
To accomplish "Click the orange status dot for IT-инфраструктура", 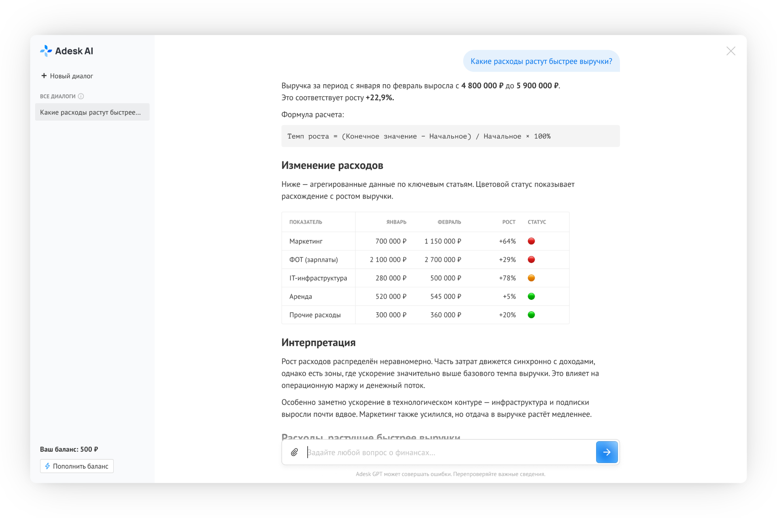I will [531, 278].
